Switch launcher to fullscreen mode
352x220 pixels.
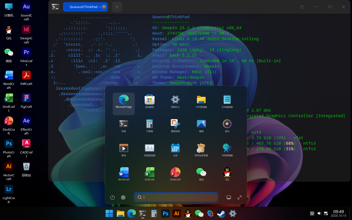pyautogui.click(x=240, y=197)
